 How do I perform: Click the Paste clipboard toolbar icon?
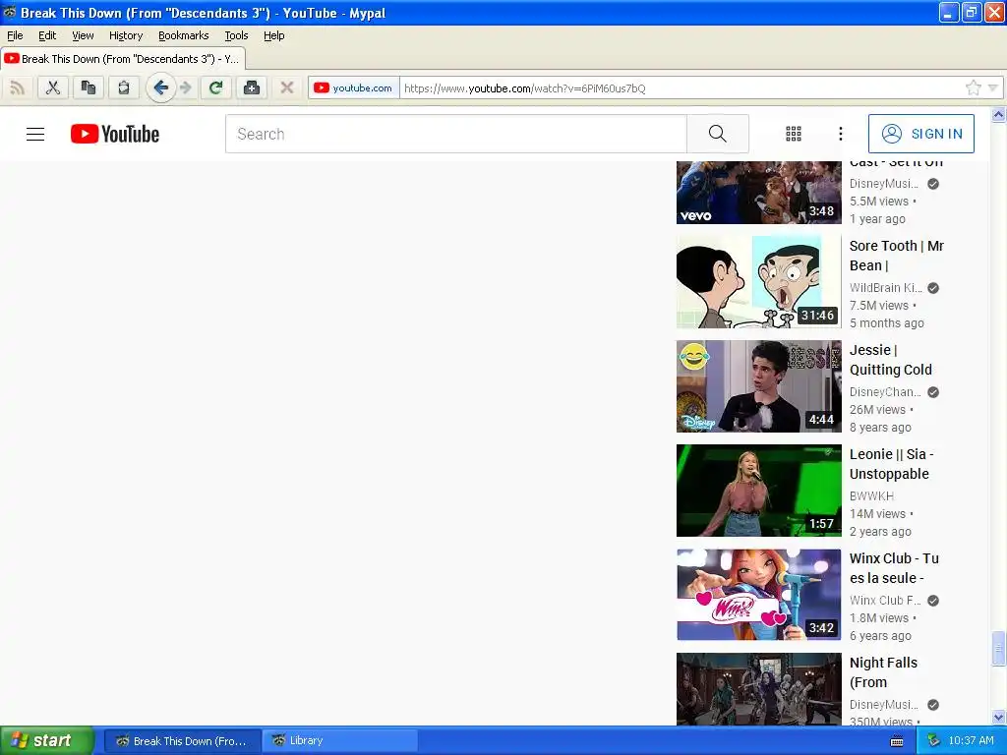[x=123, y=87]
